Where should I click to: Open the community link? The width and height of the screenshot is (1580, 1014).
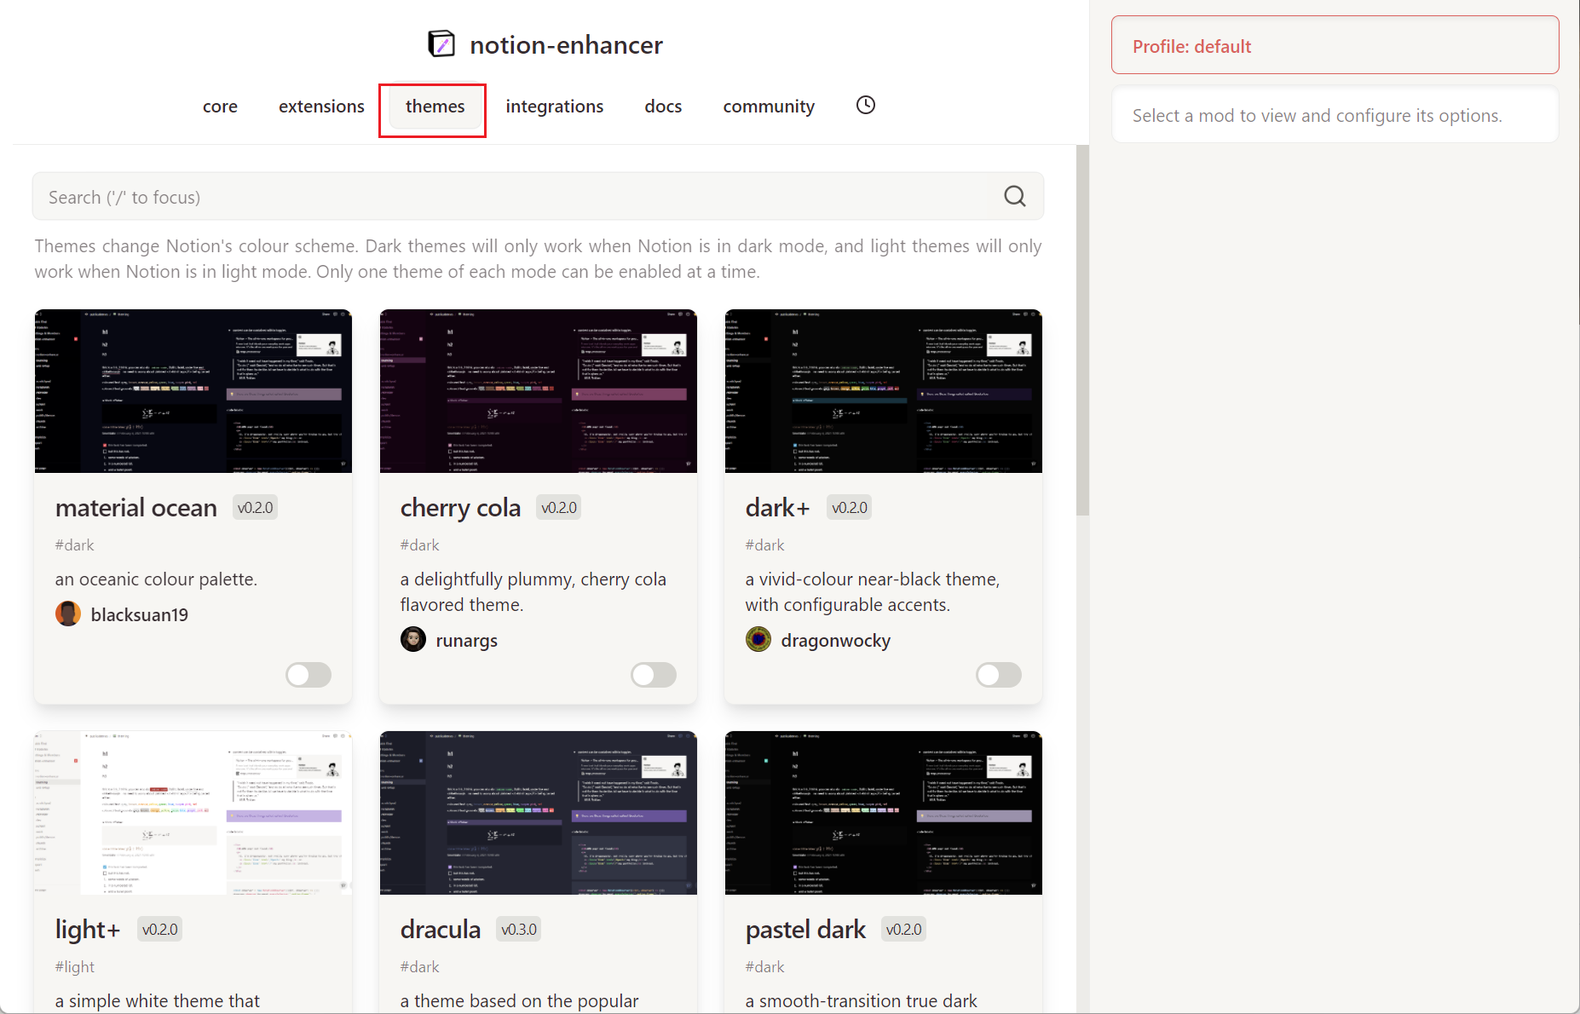(x=769, y=107)
